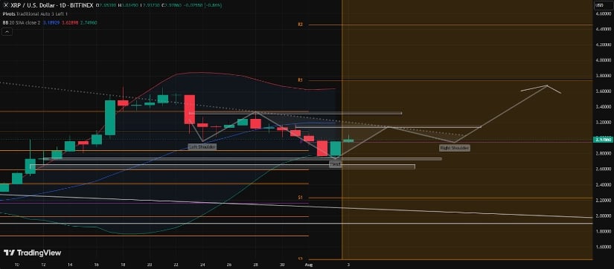Click the XRP symbol logo icon
The width and height of the screenshot is (614, 269).
click(x=5, y=6)
